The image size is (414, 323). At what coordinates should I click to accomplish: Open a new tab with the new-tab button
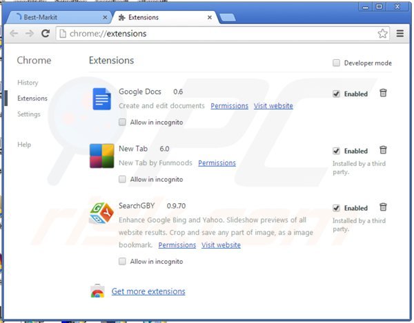[x=228, y=18]
